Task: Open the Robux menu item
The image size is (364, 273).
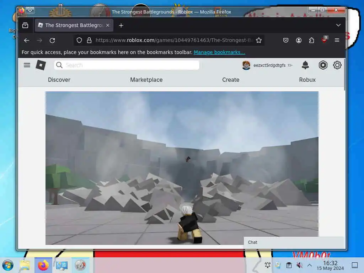Action: [307, 80]
